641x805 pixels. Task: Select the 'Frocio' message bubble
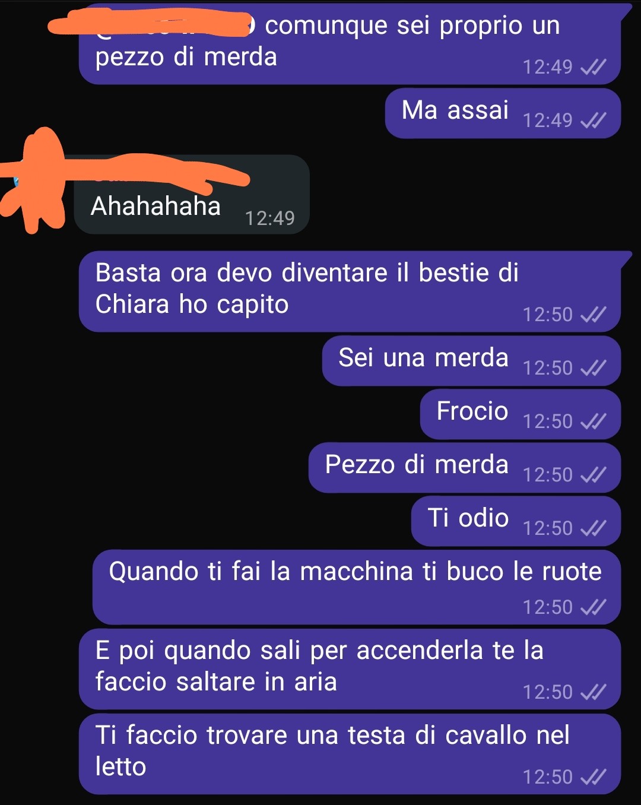[521, 414]
